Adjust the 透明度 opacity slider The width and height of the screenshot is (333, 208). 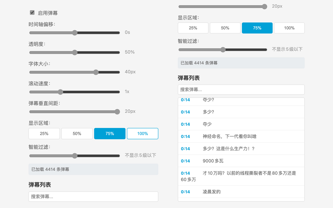[x=75, y=53]
